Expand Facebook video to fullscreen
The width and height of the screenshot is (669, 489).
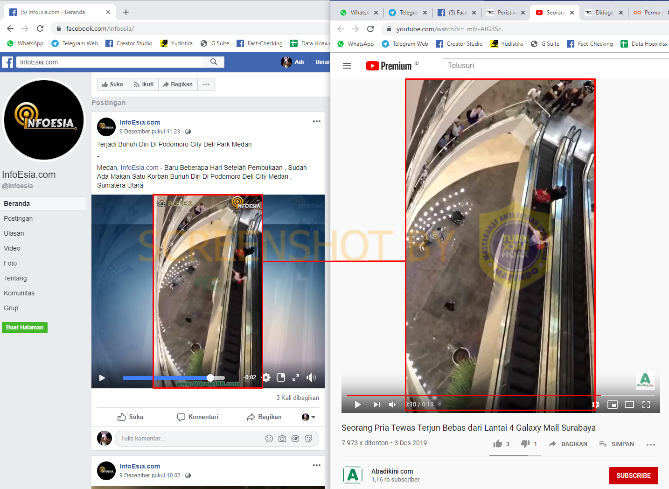(x=296, y=377)
